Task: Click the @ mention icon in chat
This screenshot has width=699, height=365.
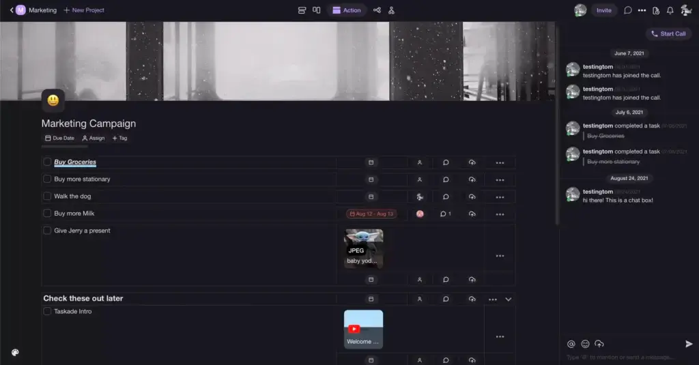Action: [x=571, y=344]
